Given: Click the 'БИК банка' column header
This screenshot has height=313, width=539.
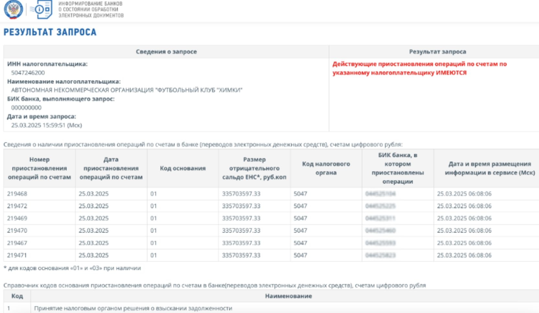Looking at the screenshot, I should (398, 168).
